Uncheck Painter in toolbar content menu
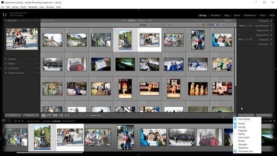The height and width of the screenshot is (156, 277). pyautogui.click(x=242, y=123)
